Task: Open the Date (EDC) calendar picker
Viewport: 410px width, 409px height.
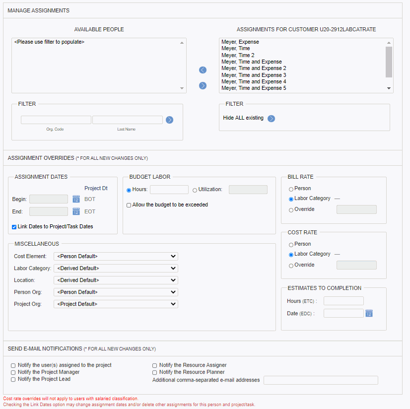Action: [x=369, y=313]
